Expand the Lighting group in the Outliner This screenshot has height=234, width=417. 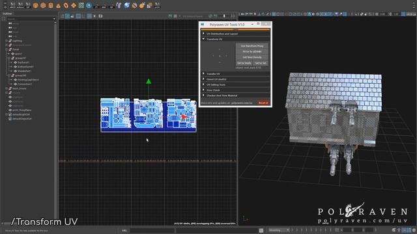point(7,41)
